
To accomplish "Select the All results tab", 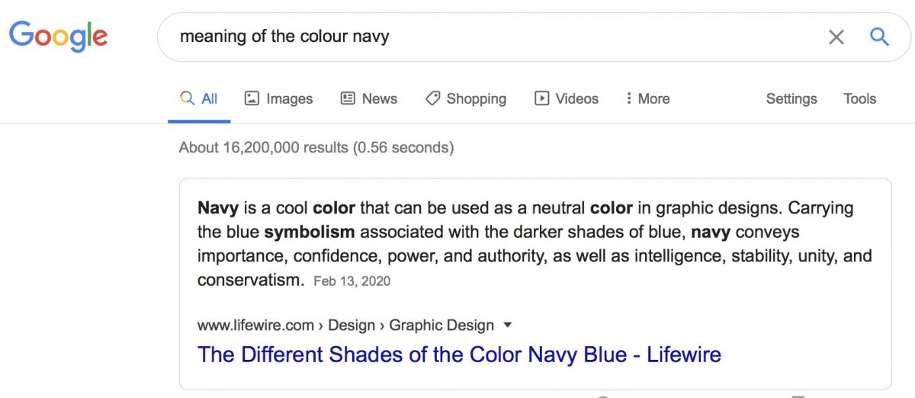I will [199, 98].
